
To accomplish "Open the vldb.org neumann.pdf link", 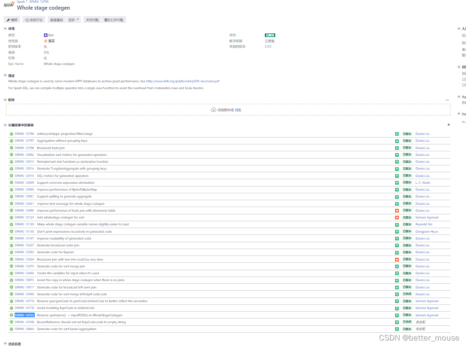I will 183,81.
